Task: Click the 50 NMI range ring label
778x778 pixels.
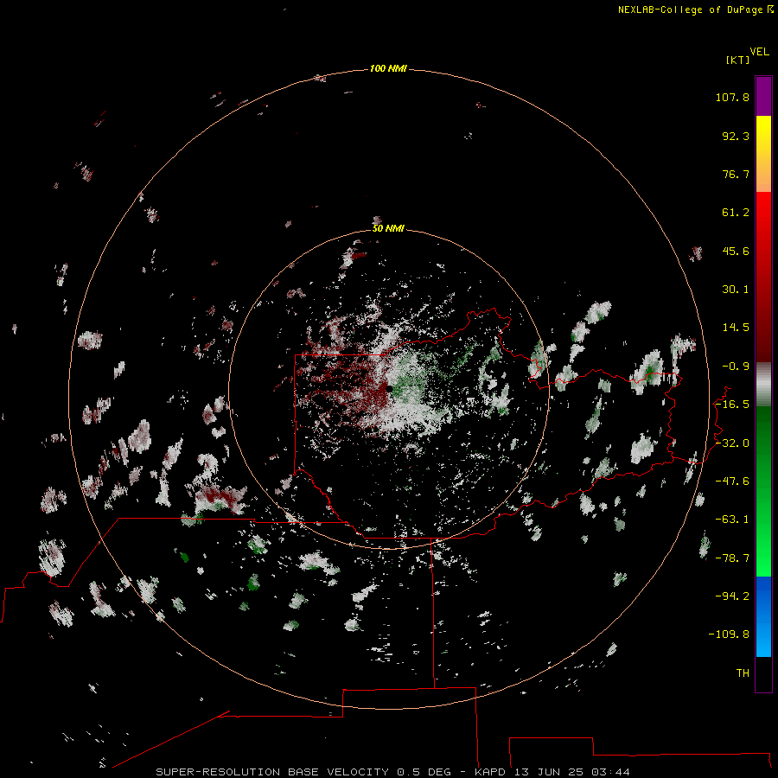Action: click(388, 228)
